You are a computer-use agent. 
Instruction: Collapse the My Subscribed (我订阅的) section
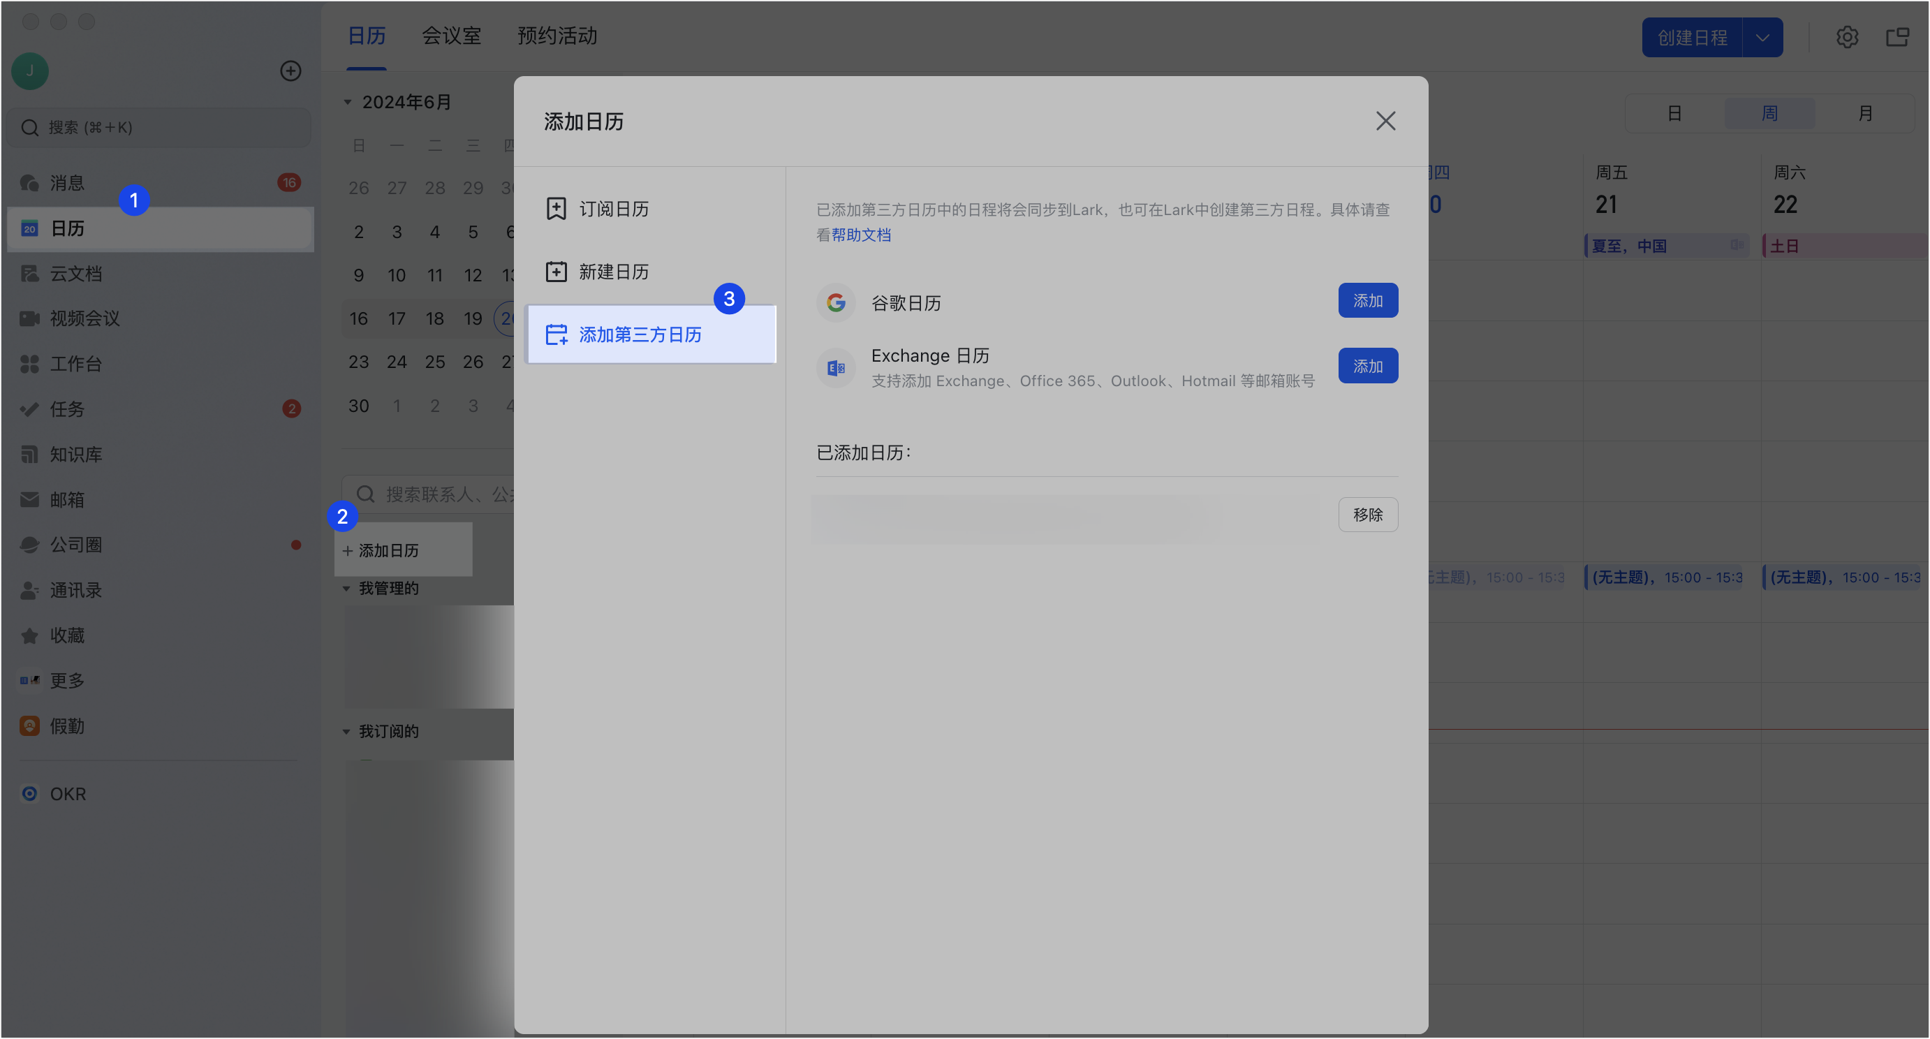(347, 732)
